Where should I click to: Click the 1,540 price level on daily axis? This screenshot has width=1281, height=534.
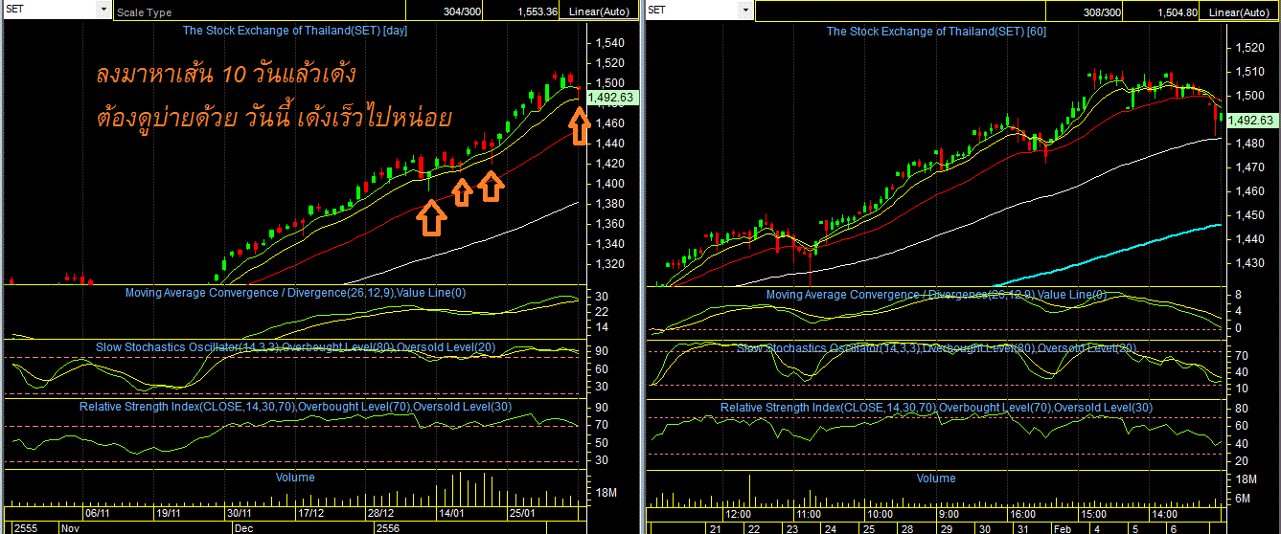click(609, 44)
